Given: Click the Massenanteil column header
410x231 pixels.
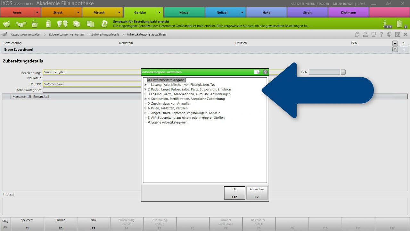Looking at the screenshot, I should click(22, 97).
